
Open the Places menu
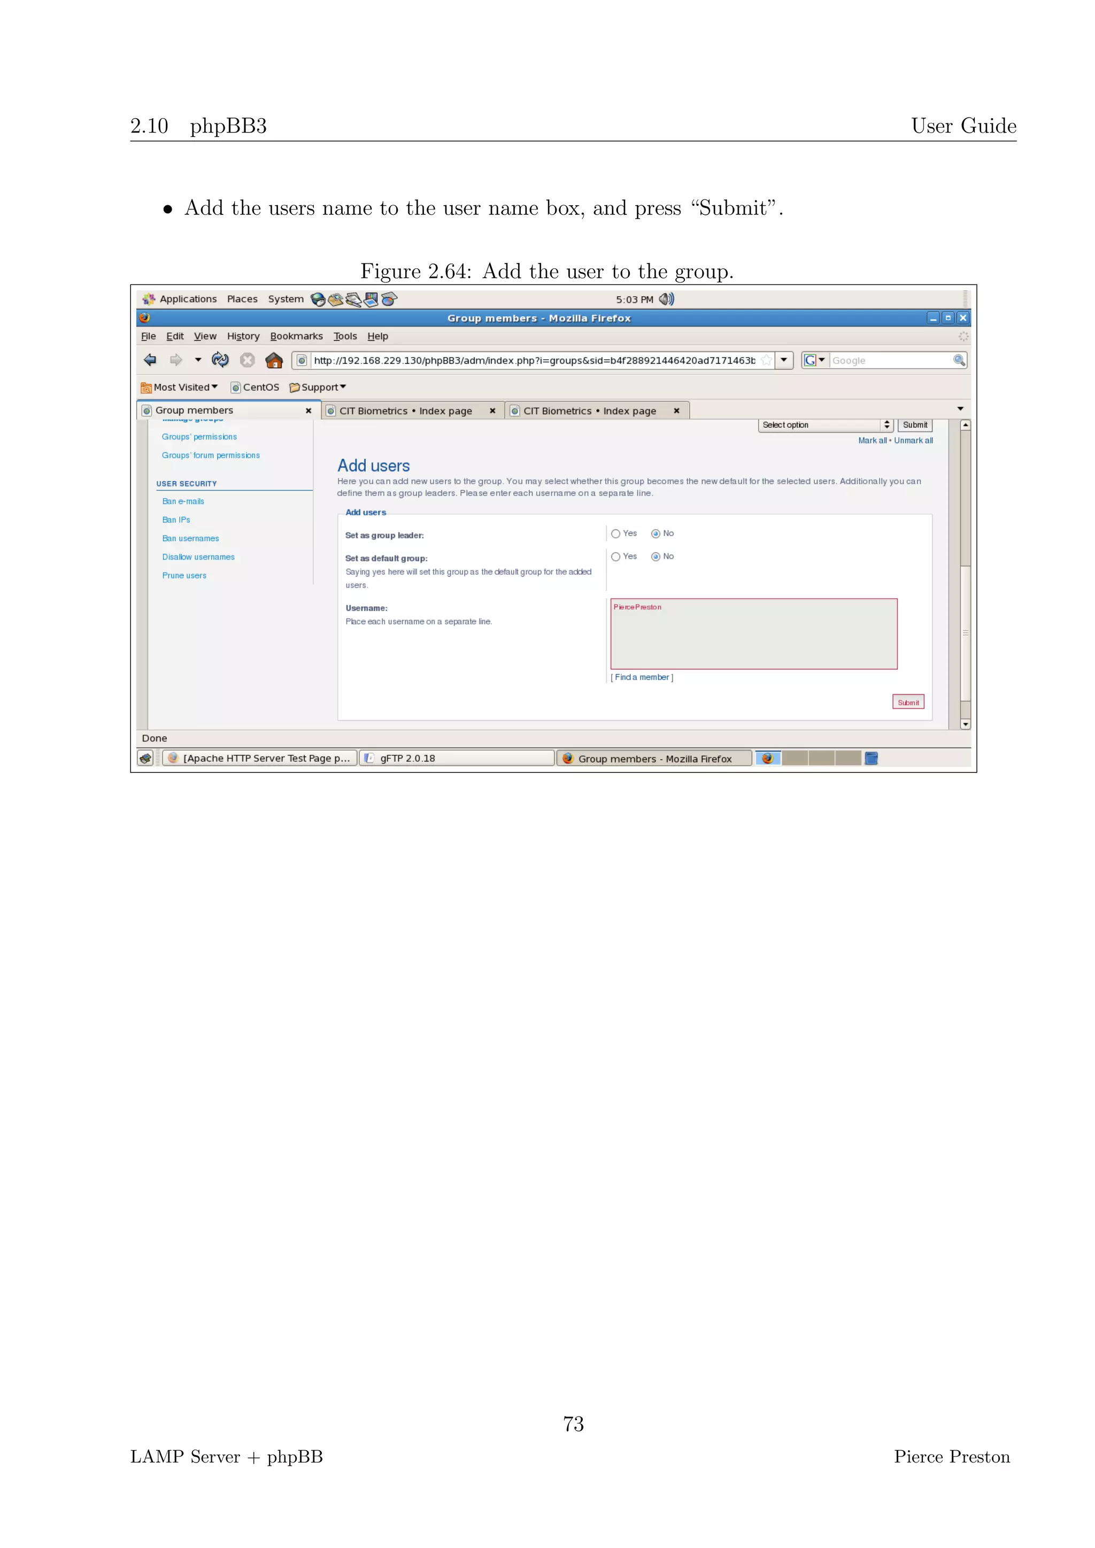(x=242, y=299)
